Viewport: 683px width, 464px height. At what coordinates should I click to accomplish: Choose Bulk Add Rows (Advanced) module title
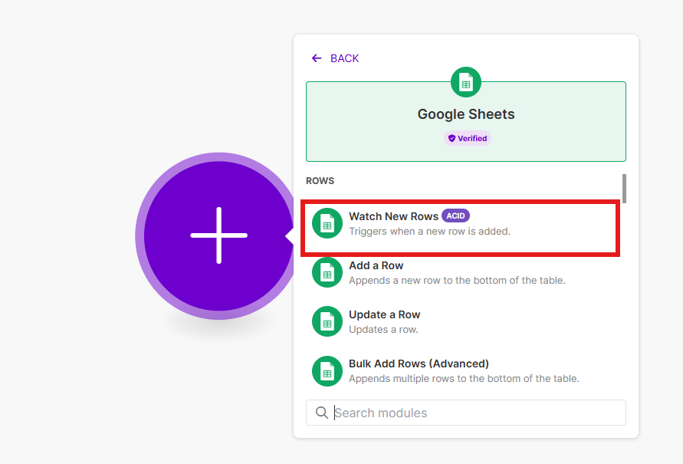[x=419, y=364]
